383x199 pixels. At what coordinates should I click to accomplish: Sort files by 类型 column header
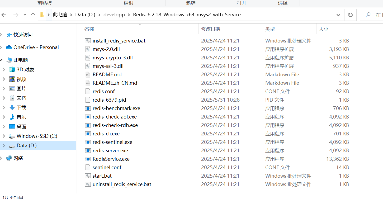pyautogui.click(x=270, y=29)
